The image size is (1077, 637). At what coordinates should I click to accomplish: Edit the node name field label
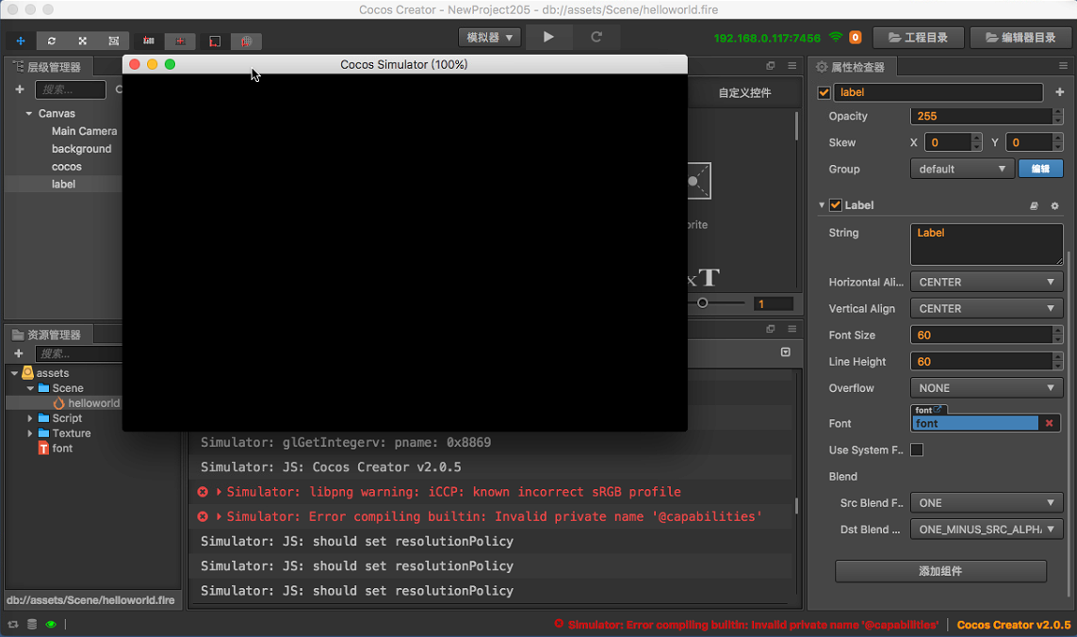click(938, 92)
